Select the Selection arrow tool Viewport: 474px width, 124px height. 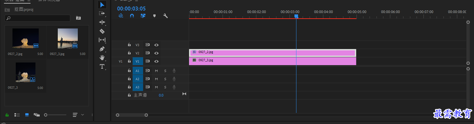point(102,5)
